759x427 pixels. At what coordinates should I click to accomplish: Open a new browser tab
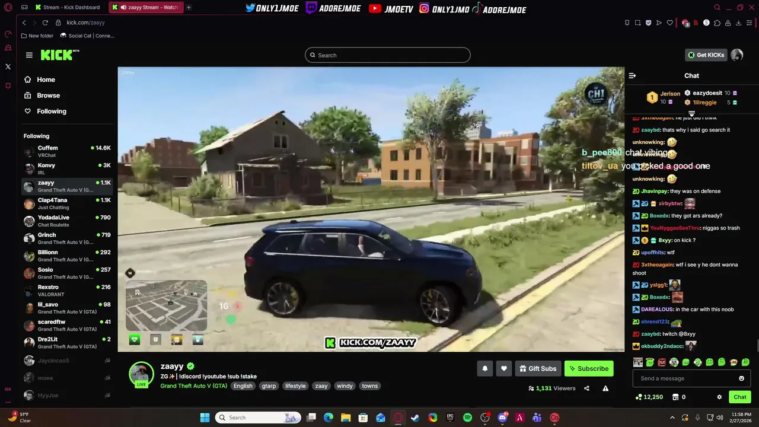coord(189,8)
